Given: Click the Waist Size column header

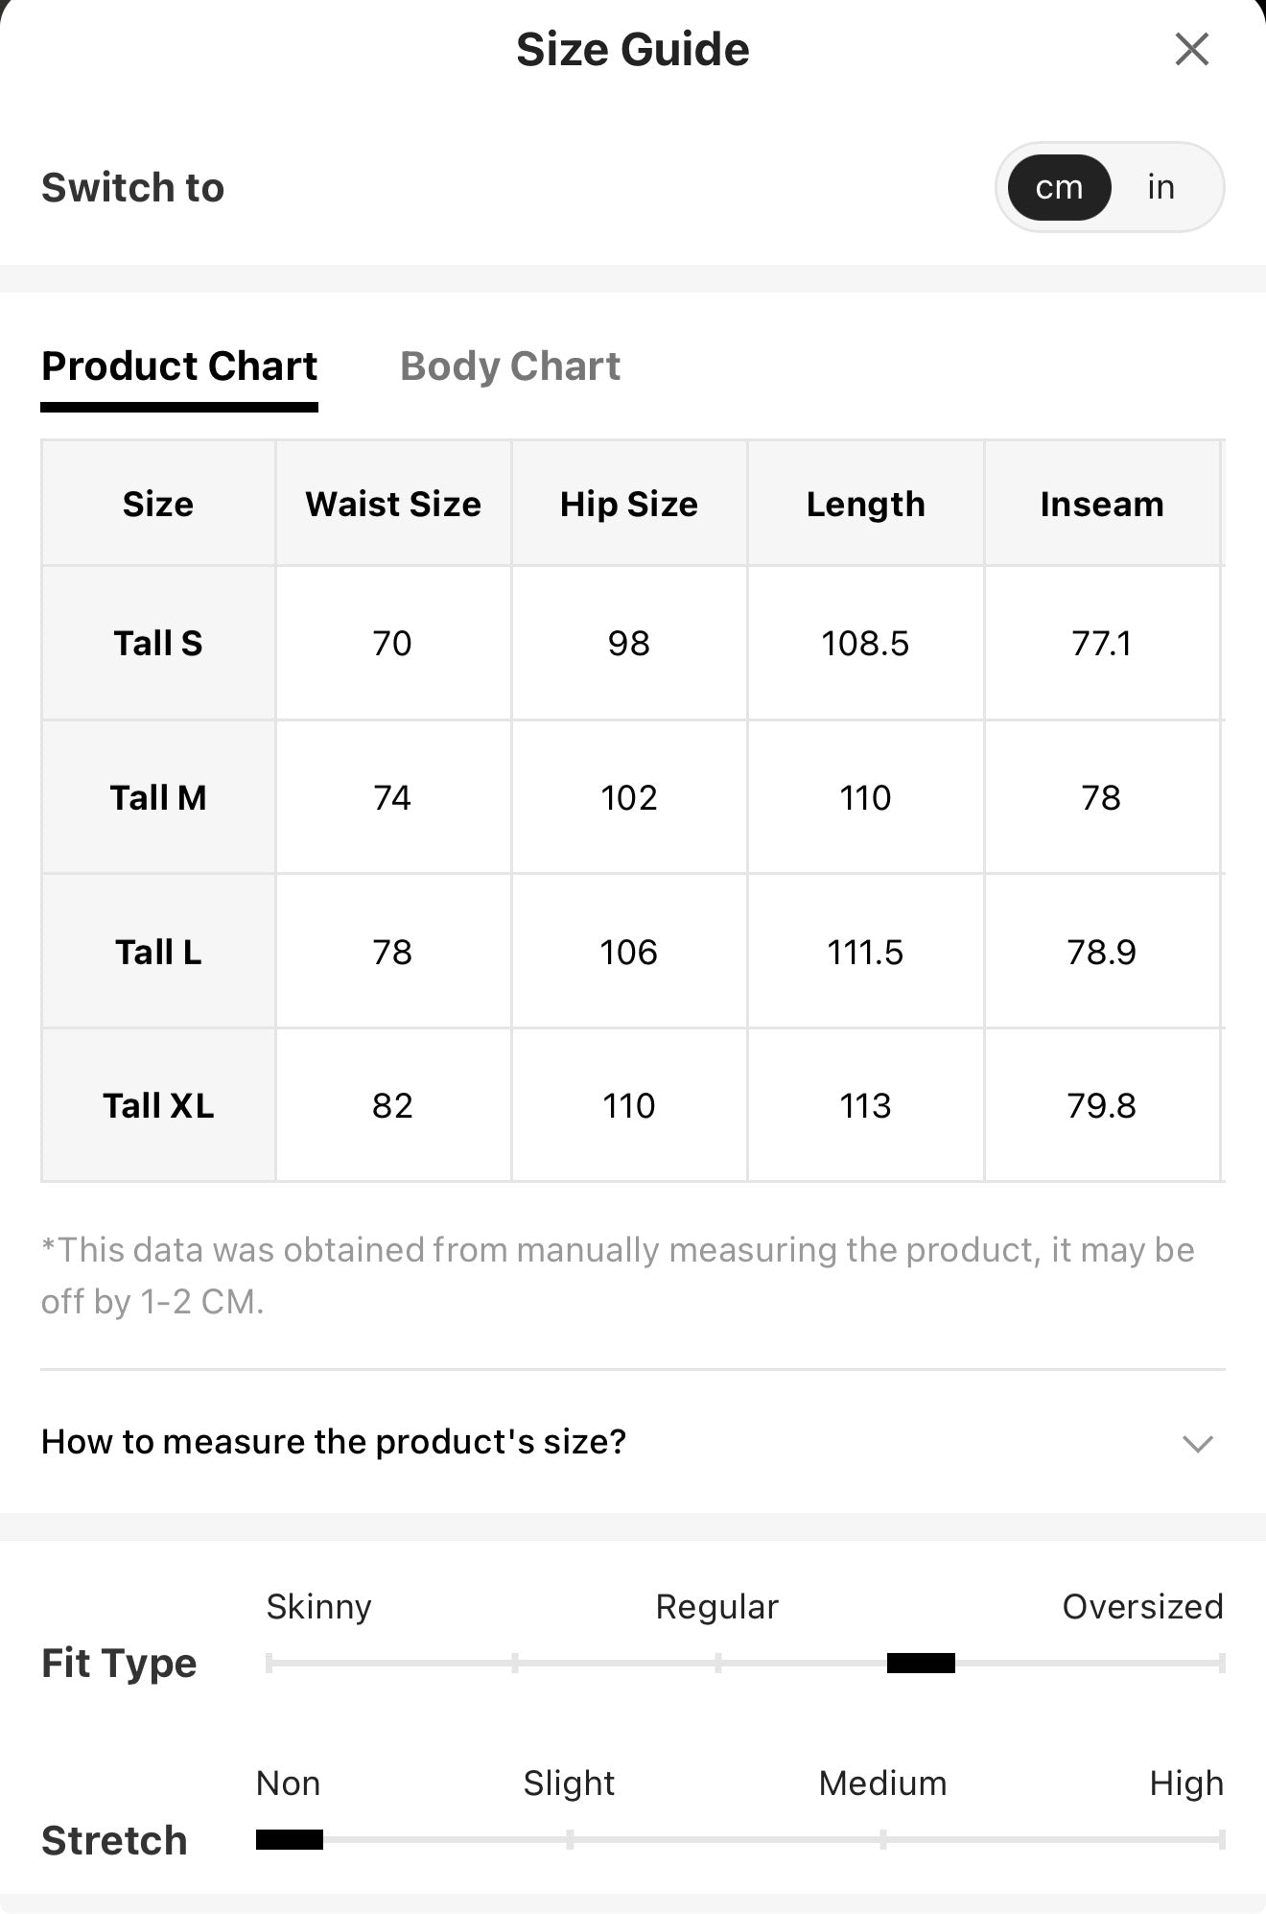Looking at the screenshot, I should tap(393, 504).
